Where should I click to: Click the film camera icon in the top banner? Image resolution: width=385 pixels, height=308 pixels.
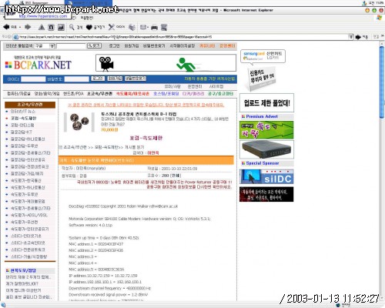106,63
